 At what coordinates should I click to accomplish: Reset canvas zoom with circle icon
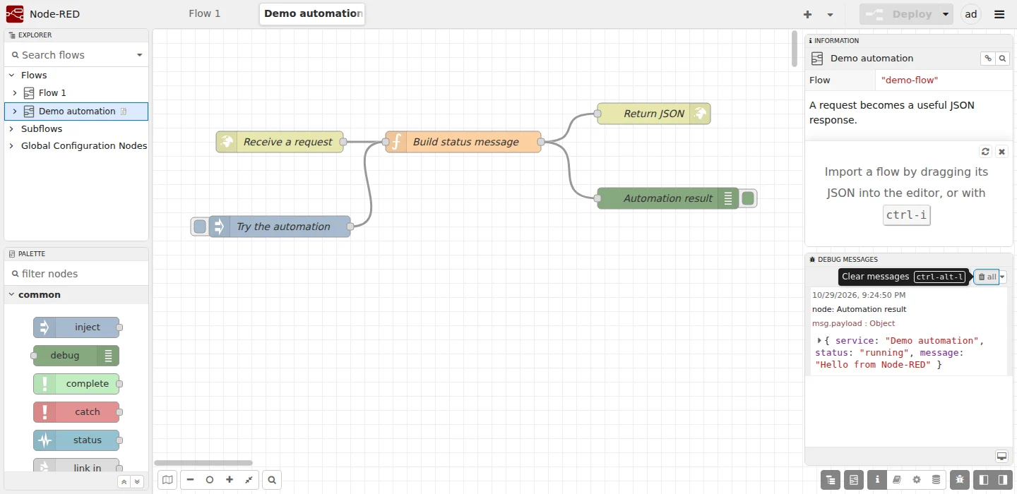click(x=210, y=480)
